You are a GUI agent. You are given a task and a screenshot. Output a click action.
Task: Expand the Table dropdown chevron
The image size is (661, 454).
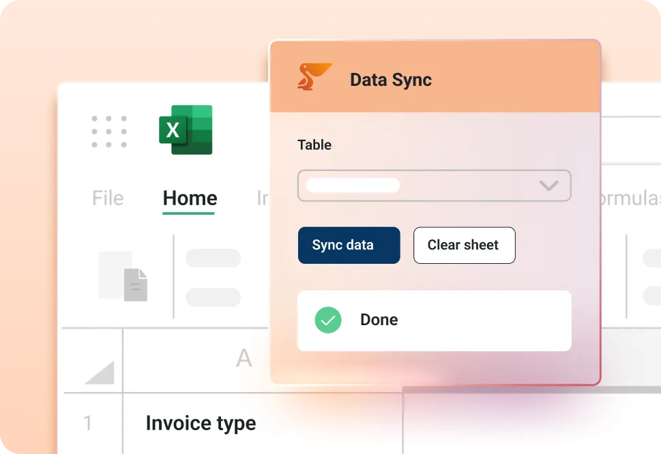[x=548, y=185]
